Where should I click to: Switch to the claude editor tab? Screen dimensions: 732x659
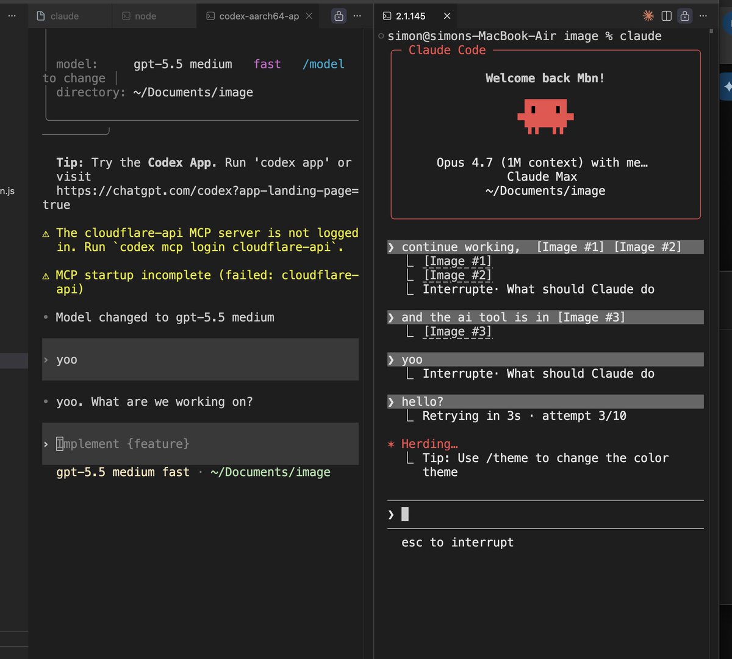[65, 16]
